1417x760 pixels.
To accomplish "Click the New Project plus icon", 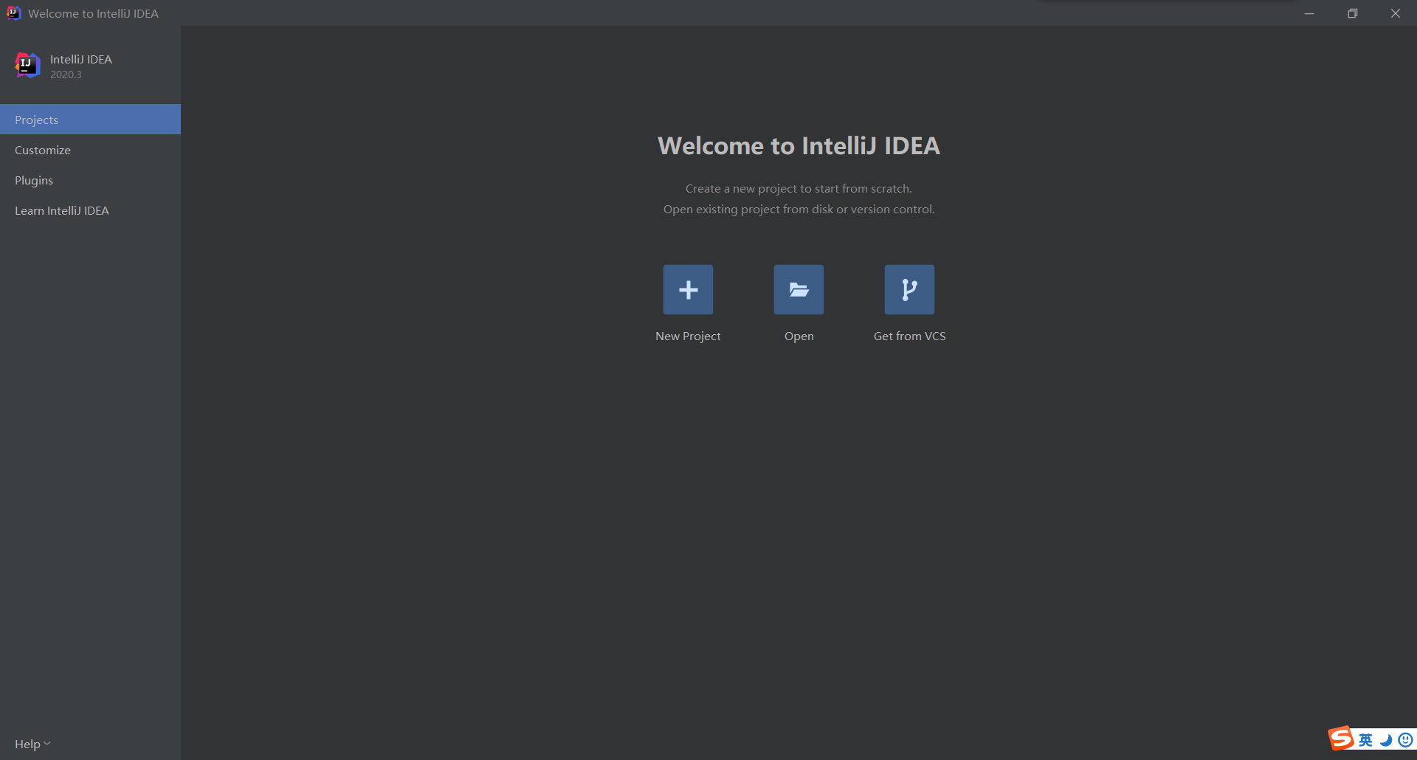I will click(688, 289).
